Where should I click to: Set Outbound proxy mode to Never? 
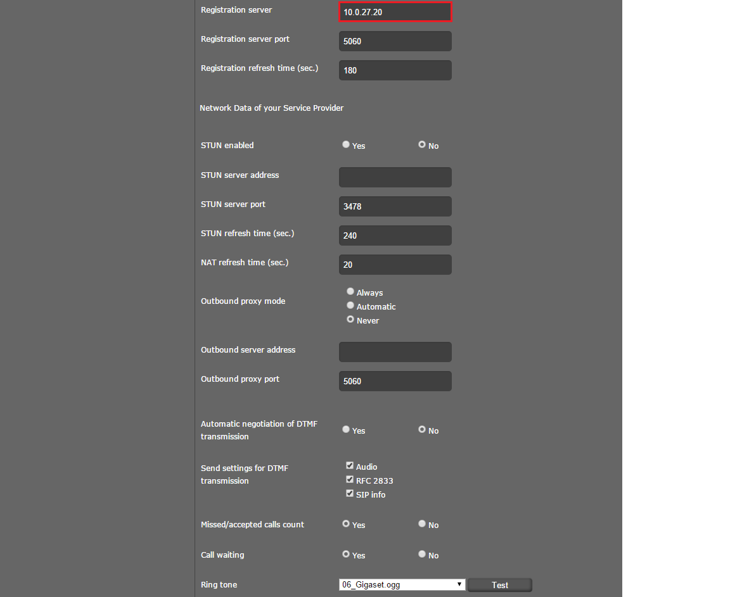pos(350,320)
